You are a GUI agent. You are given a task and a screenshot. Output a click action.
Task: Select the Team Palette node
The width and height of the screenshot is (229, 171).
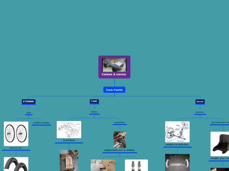(x=114, y=90)
